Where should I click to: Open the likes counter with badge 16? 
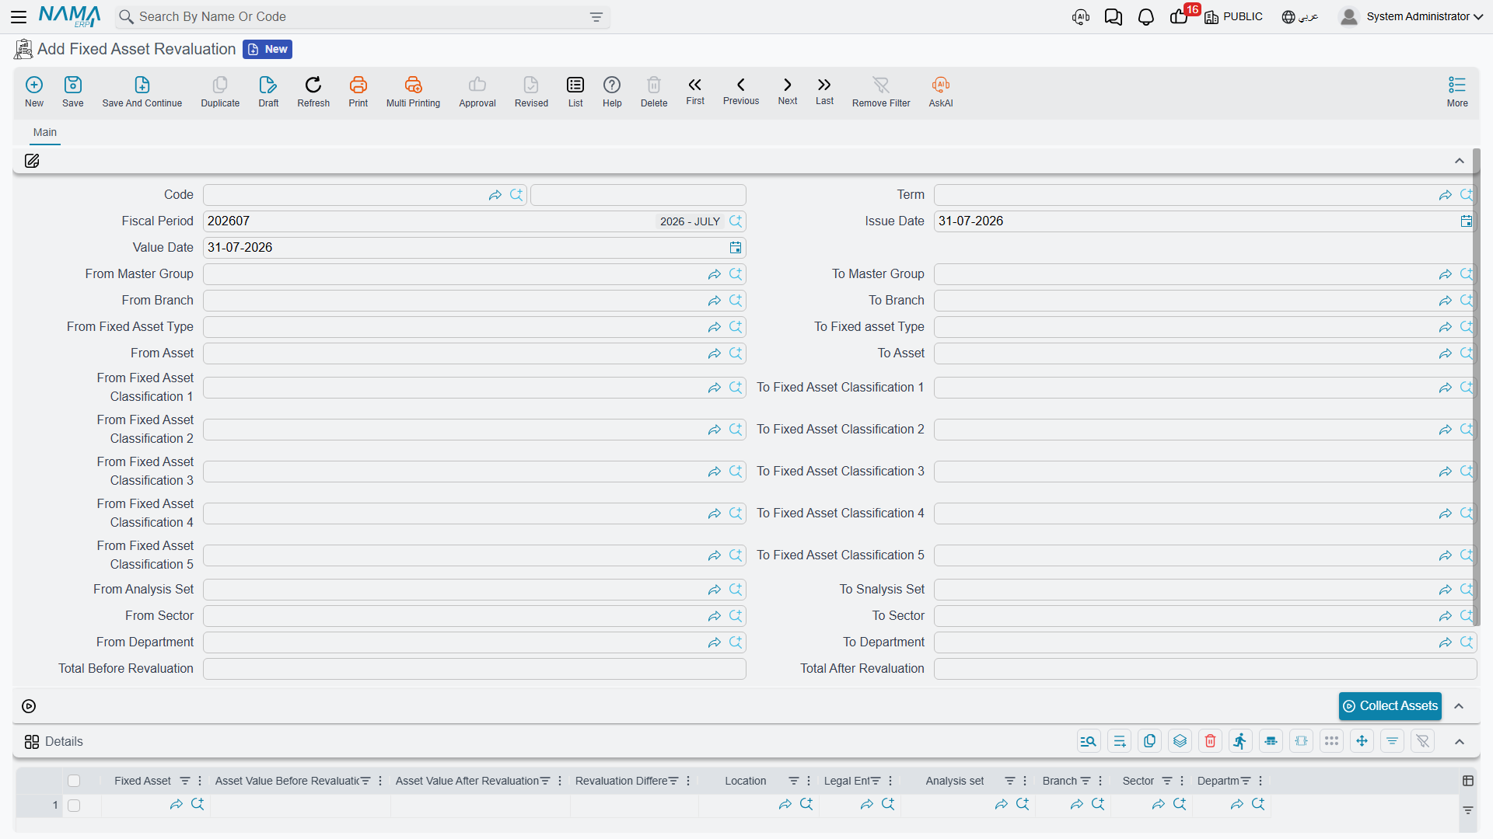pyautogui.click(x=1180, y=16)
